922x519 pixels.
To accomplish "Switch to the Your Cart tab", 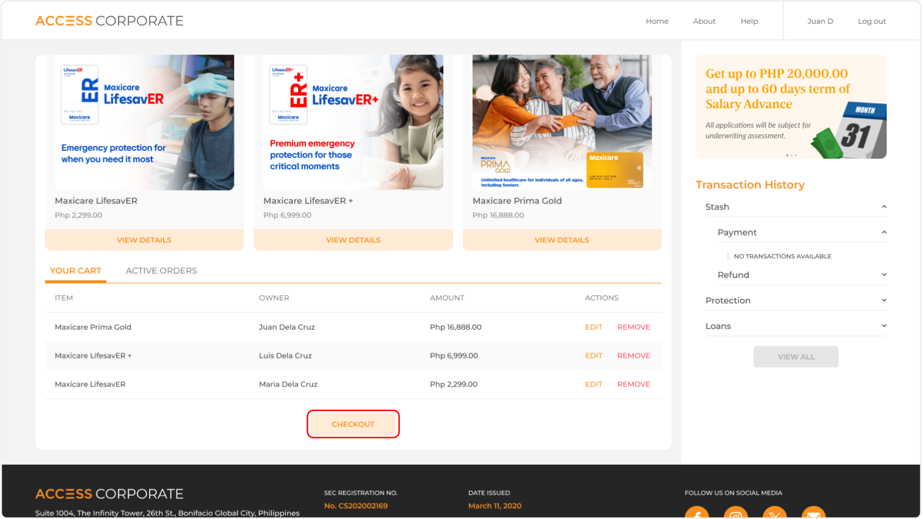I will (76, 270).
